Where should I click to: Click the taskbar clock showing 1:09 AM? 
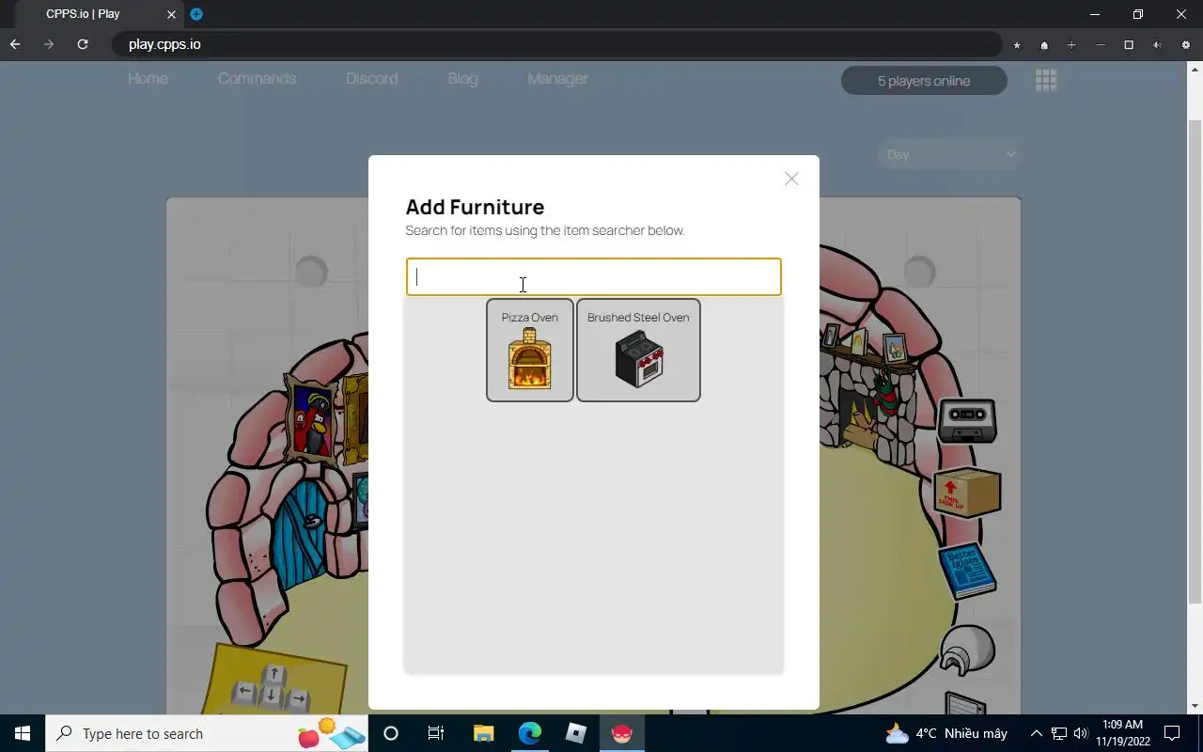pyautogui.click(x=1122, y=733)
